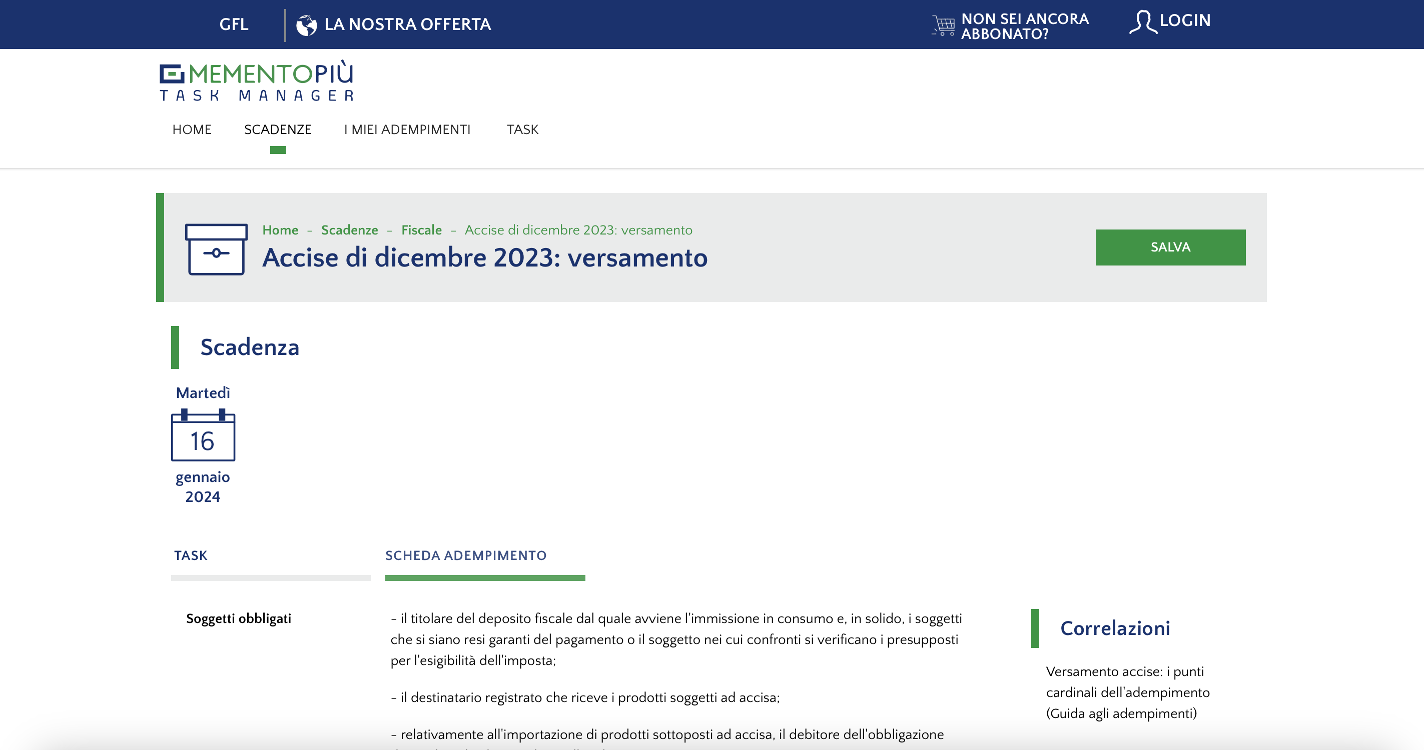Click the Soggetti obbligati label

[239, 618]
